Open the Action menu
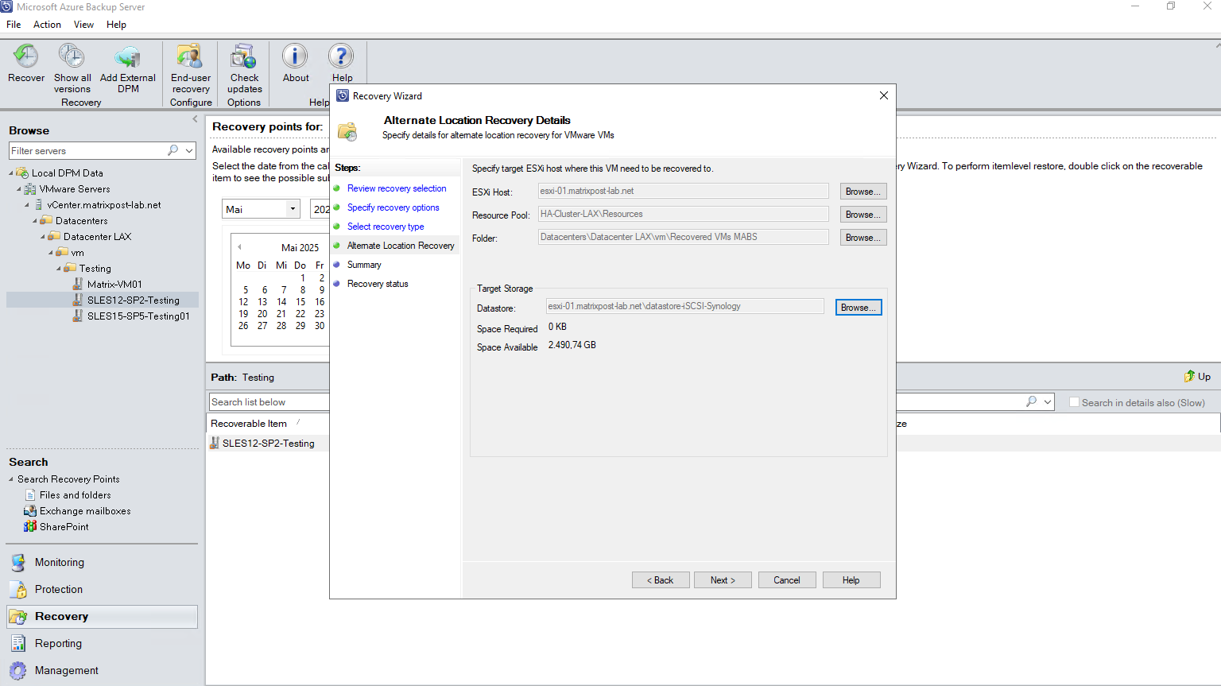This screenshot has height=686, width=1221. pos(47,25)
